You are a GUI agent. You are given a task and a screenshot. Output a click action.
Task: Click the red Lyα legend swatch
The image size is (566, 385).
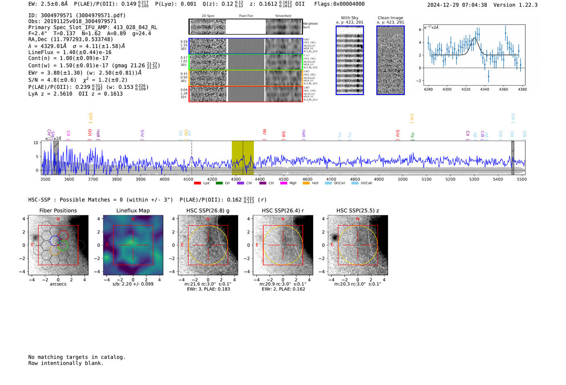[x=197, y=183]
